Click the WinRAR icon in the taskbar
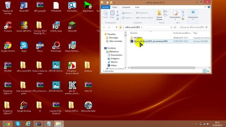This screenshot has width=226, height=127. (x=38, y=124)
